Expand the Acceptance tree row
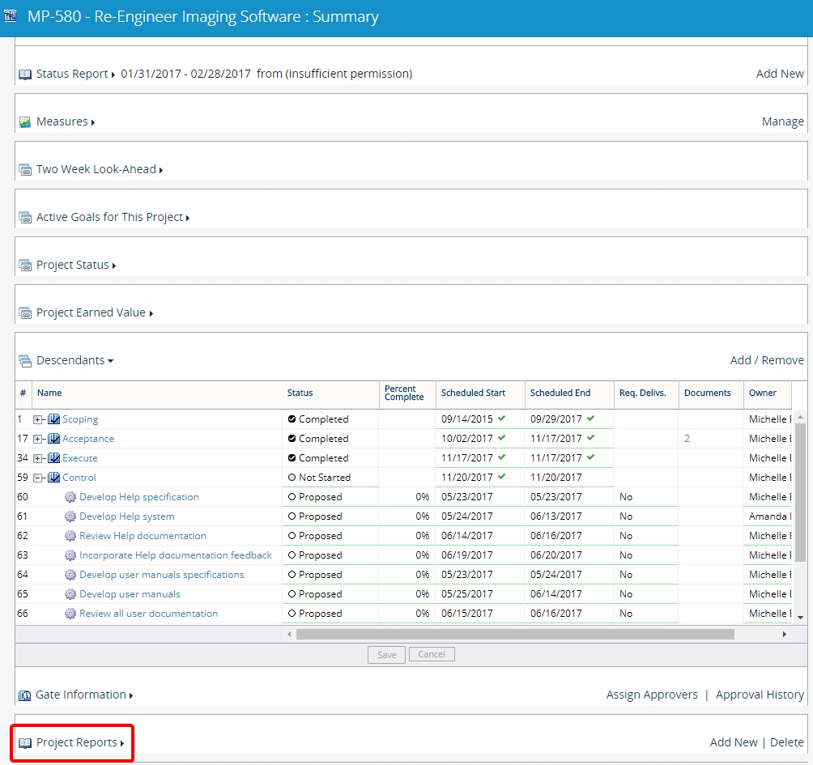 (39, 438)
